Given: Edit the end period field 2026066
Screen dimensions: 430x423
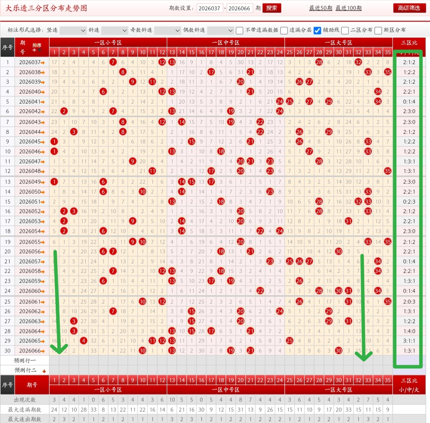Looking at the screenshot, I should click(x=239, y=8).
